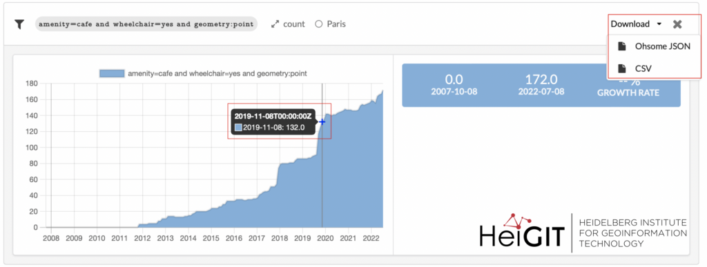This screenshot has height=267, width=707.
Task: Click the 0.0 start value statistic
Action: (454, 85)
